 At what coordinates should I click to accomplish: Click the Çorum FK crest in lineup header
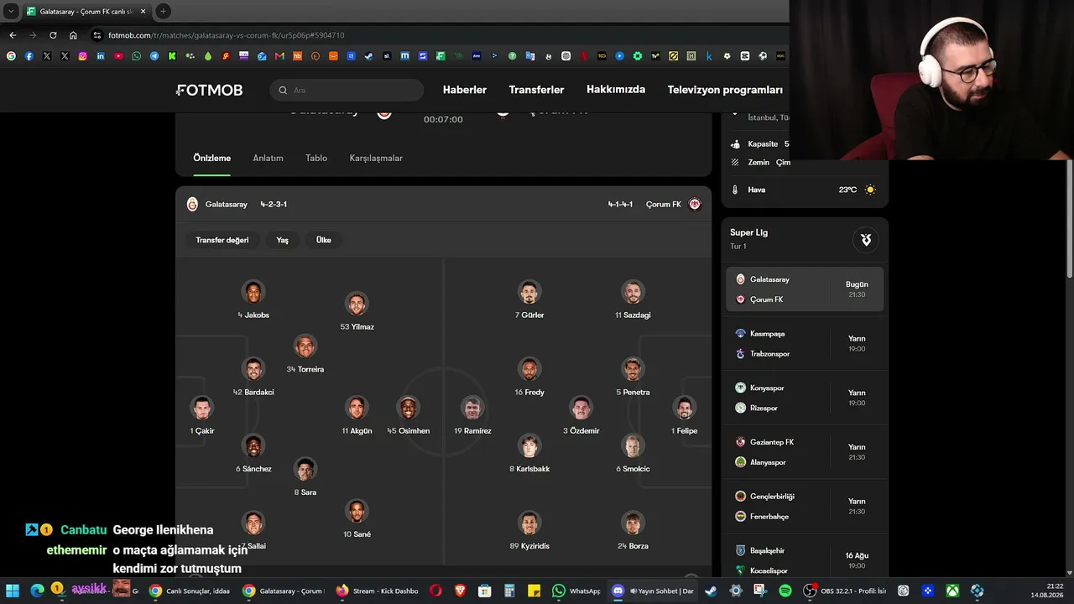(695, 204)
